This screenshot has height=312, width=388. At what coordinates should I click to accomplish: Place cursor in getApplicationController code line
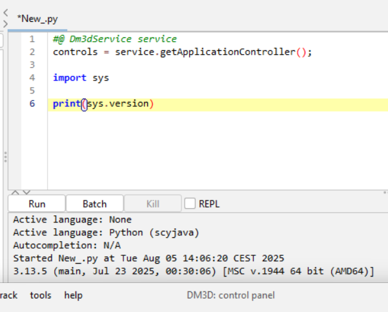pos(183,52)
